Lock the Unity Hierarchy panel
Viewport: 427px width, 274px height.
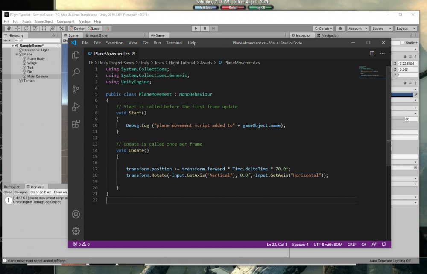(53, 35)
